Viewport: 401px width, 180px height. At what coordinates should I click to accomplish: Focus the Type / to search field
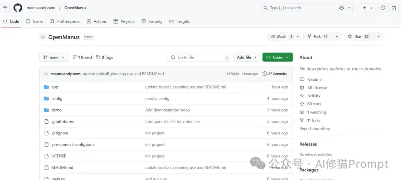298,8
